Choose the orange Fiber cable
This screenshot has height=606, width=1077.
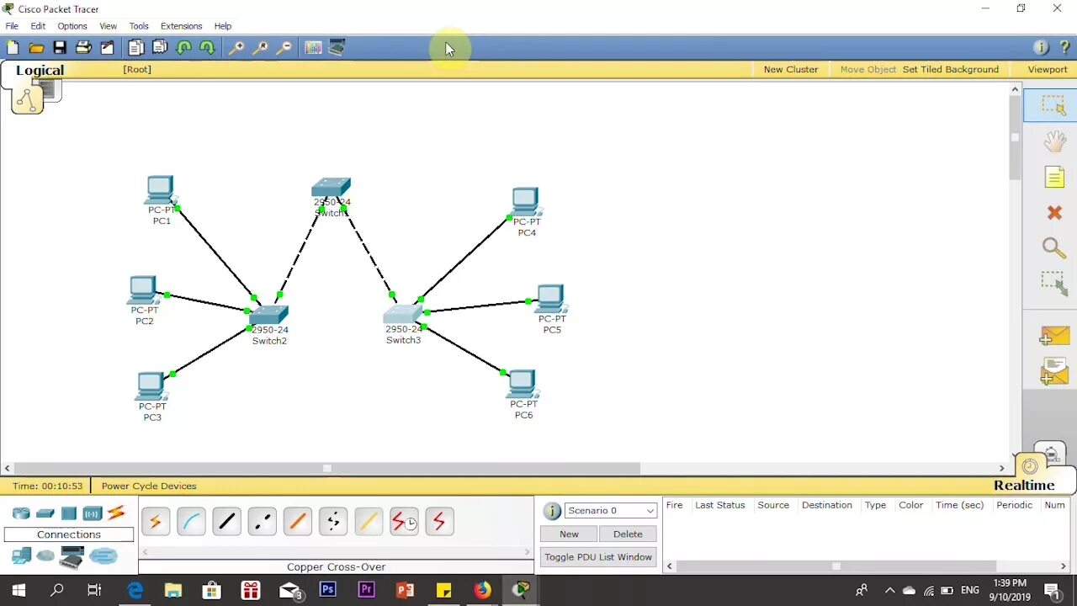pyautogui.click(x=297, y=522)
